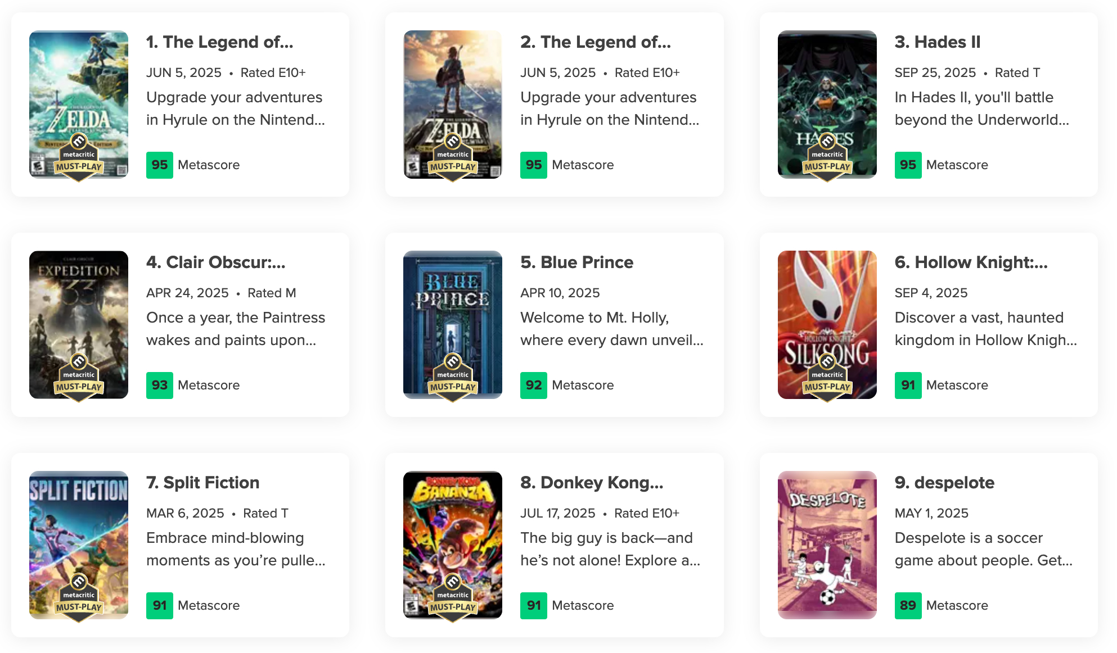This screenshot has height=653, width=1117.
Task: Click the Must-Play badge on Donkey Kong Bananza cover
Action: [x=453, y=598]
